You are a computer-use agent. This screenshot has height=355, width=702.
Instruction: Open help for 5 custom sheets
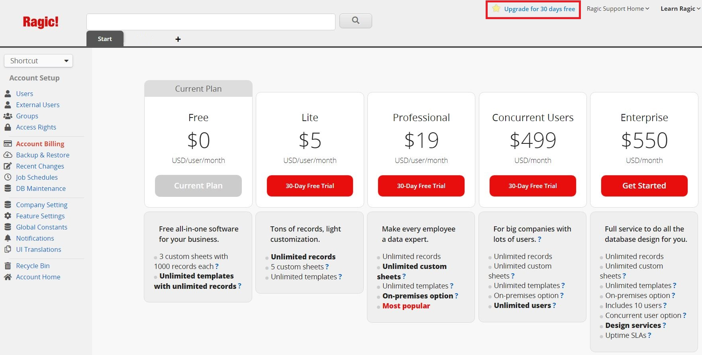[327, 267]
